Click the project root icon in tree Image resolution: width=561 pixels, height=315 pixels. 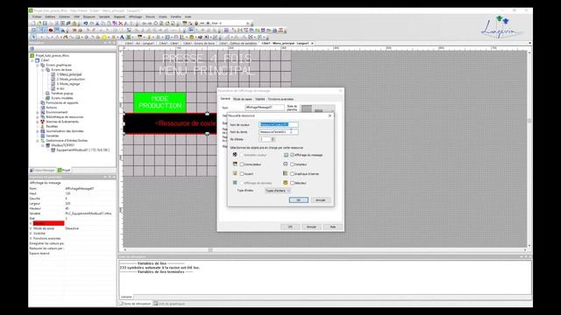click(x=32, y=55)
